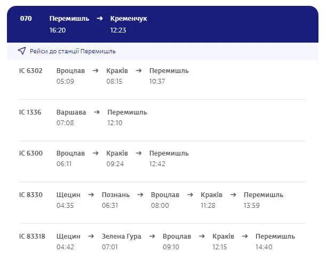Click the arrow between Перемишль and Кременчук in header
Screen dimensions: 327x269
click(100, 19)
